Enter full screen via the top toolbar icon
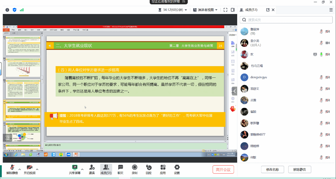The height and width of the screenshot is (179, 336). point(226,10)
